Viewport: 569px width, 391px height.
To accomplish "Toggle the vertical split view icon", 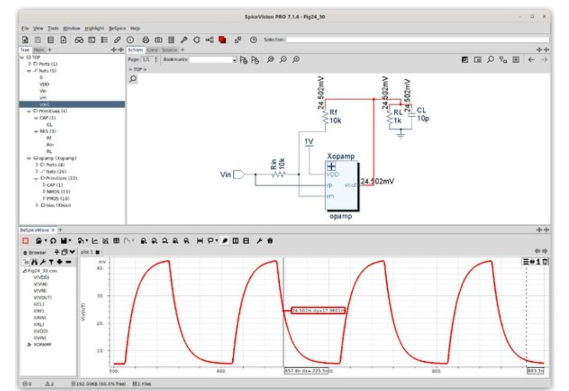I will pos(235,240).
